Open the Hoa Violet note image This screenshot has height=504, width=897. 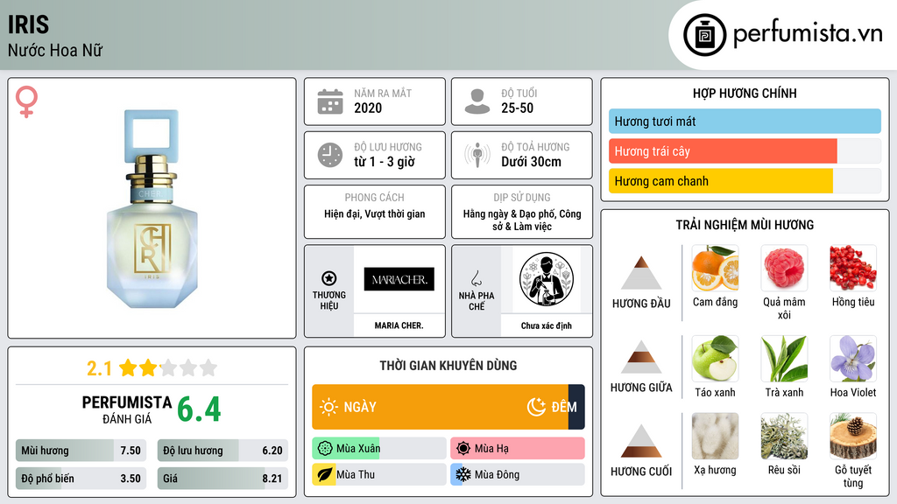853,358
